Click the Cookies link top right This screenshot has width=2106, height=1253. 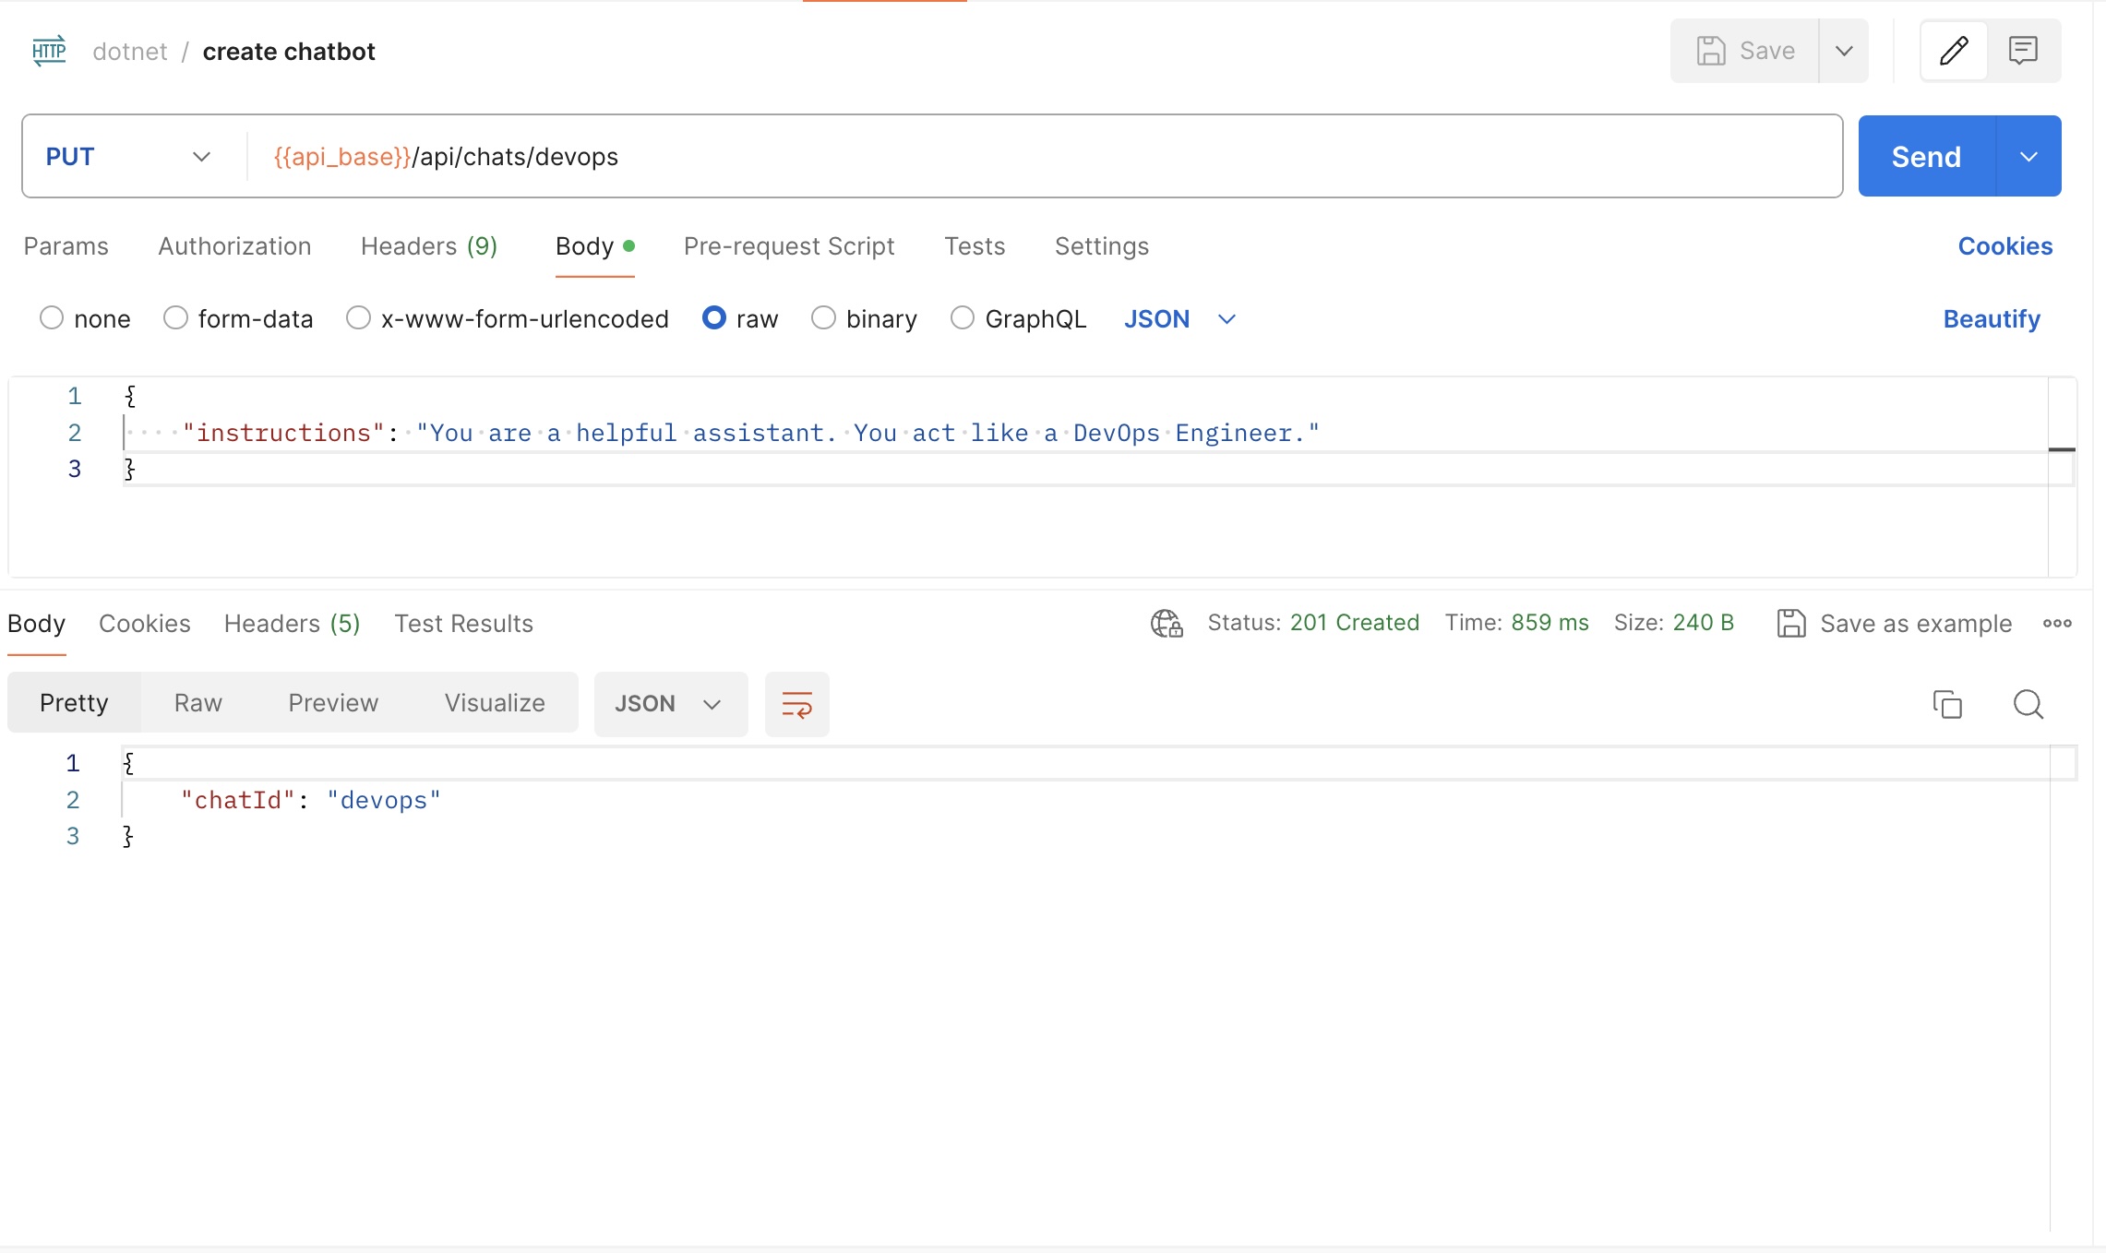click(2004, 246)
